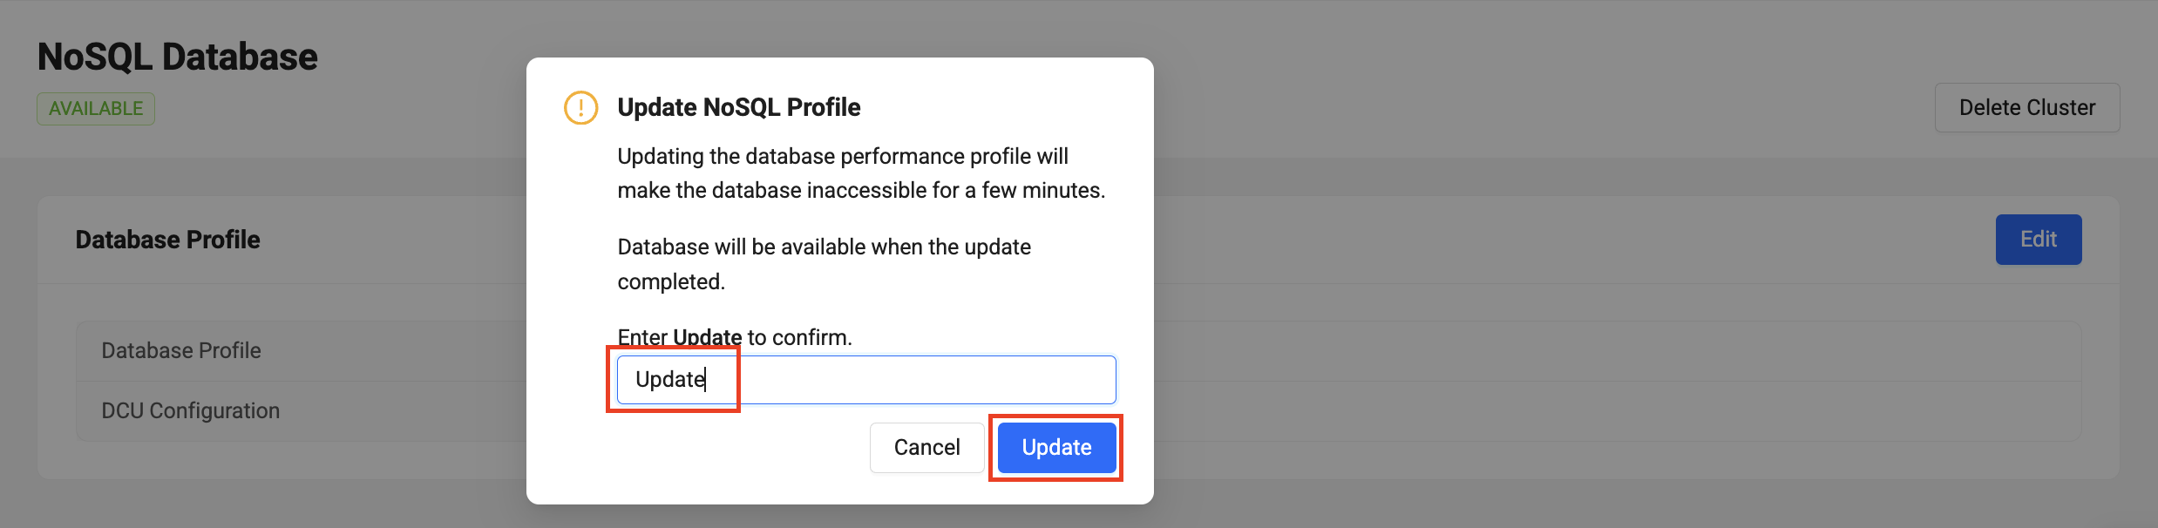This screenshot has height=528, width=2158.
Task: Click the orange warning icon in the dialog
Action: (x=580, y=109)
